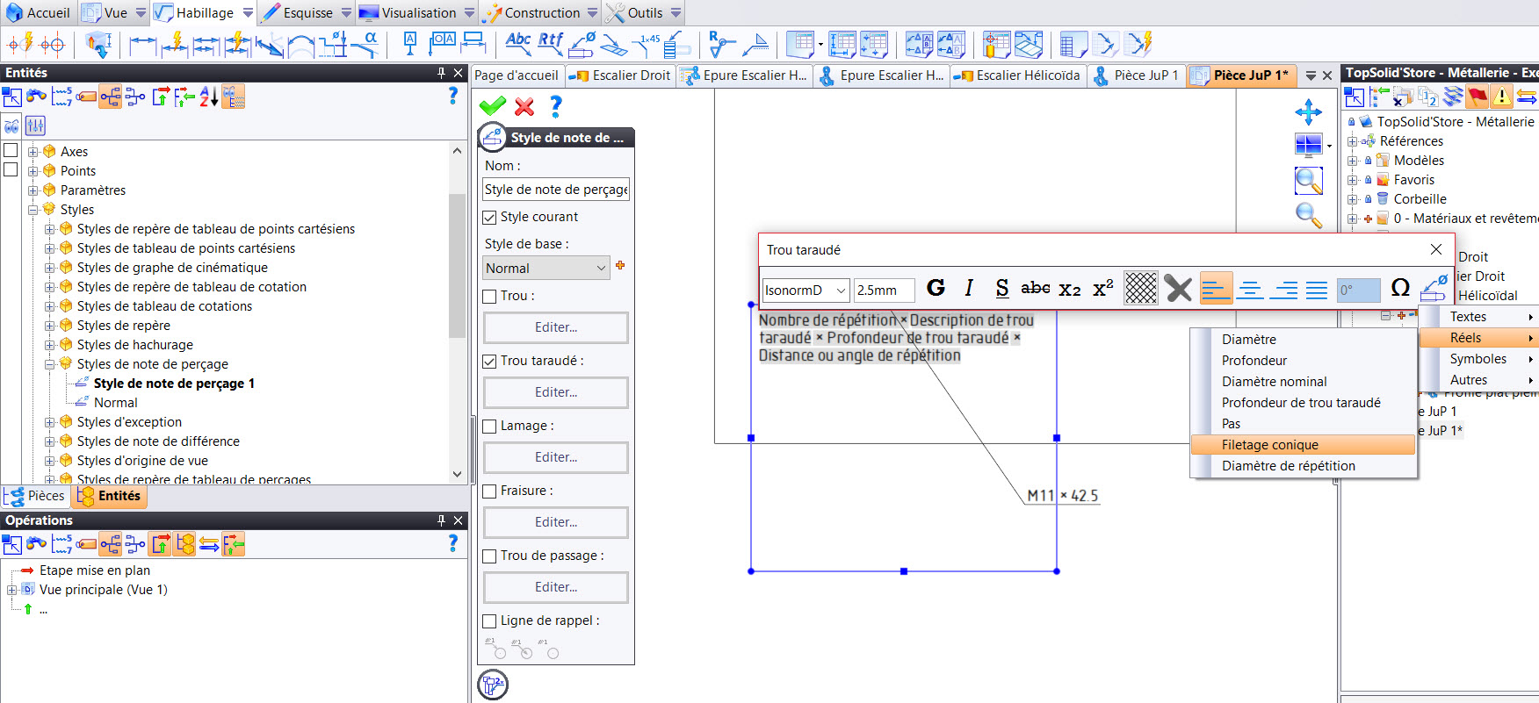The image size is (1539, 703).
Task: Open the Habillage ribbon tab
Action: (204, 12)
